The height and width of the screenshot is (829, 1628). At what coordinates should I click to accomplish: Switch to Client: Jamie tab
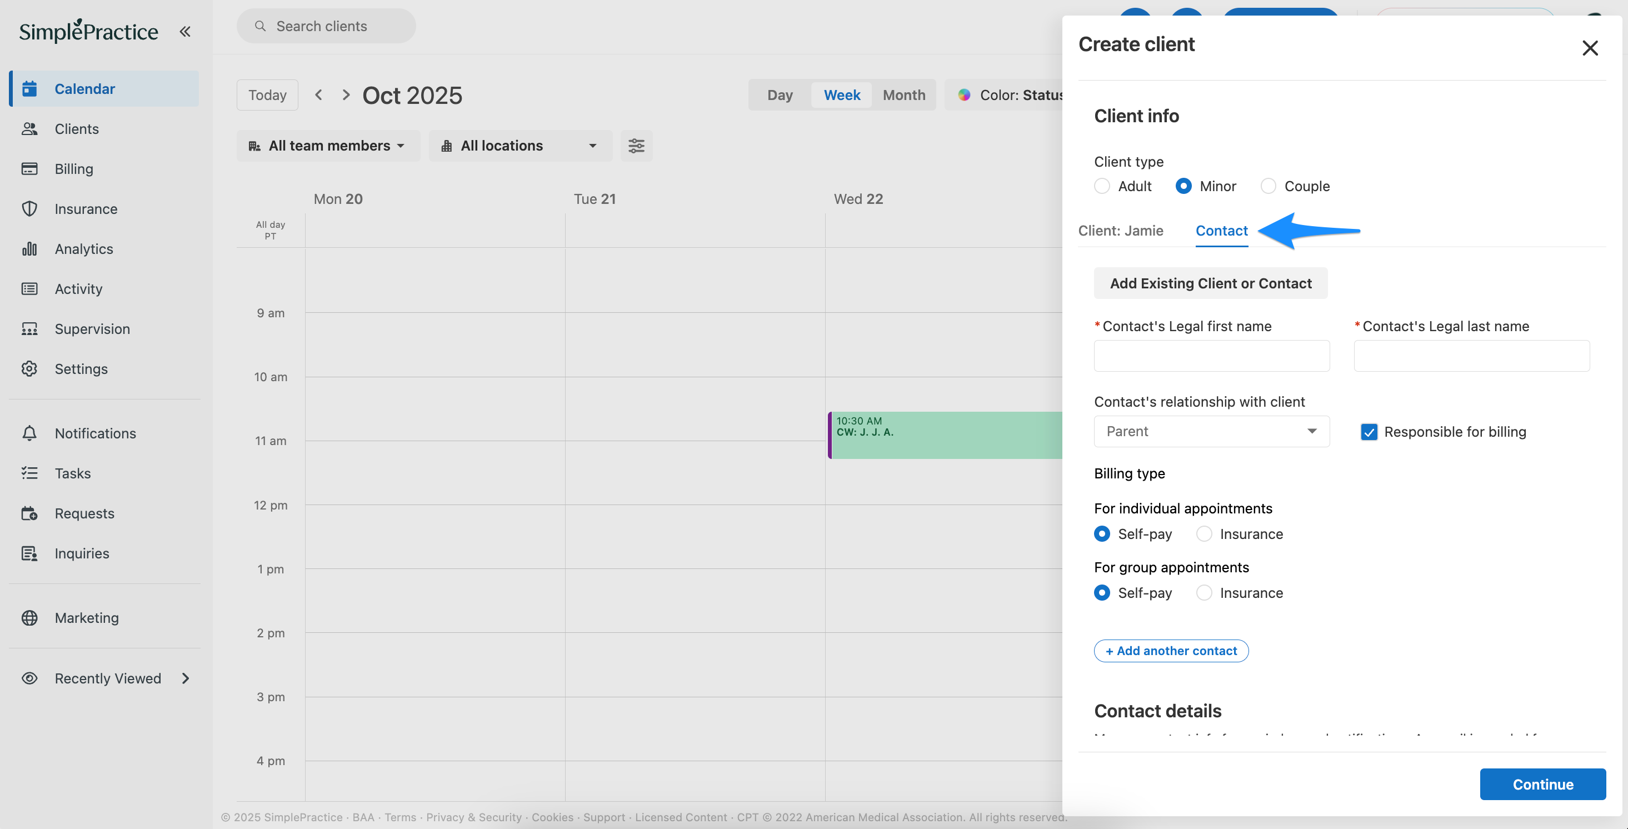(1120, 231)
